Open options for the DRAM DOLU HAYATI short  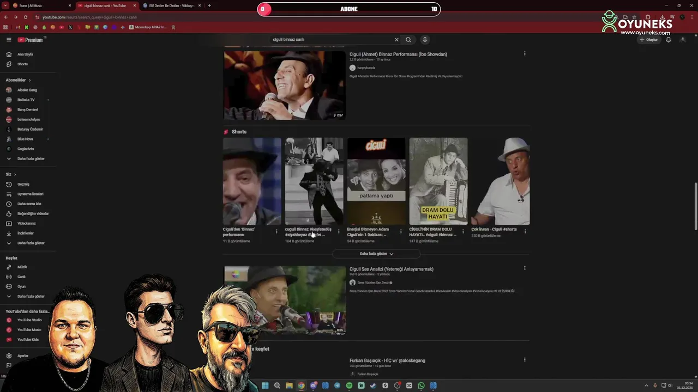pos(463,231)
